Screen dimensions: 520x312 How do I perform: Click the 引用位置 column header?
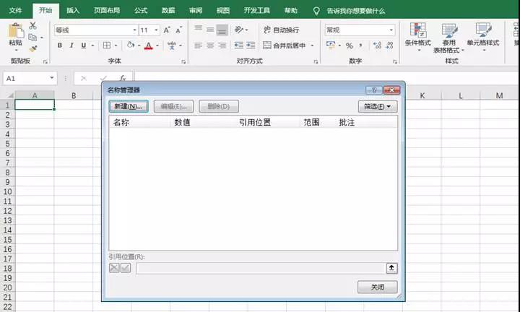coord(255,122)
